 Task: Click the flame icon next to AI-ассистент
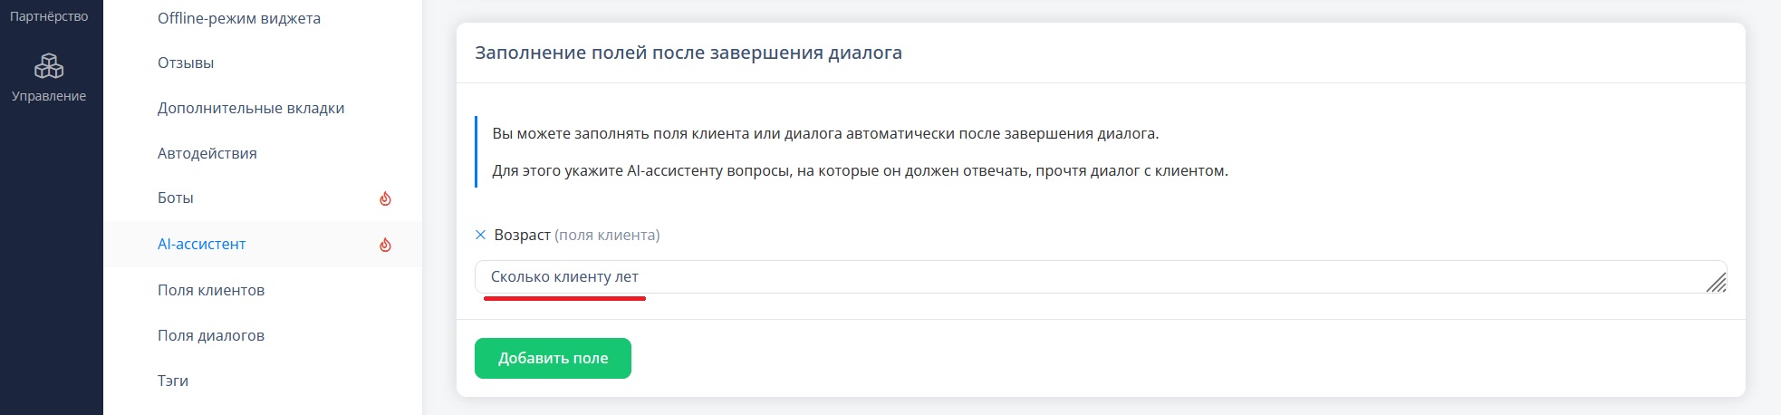385,245
